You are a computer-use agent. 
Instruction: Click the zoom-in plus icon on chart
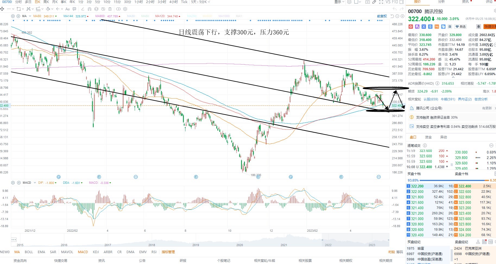[x=403, y=16]
